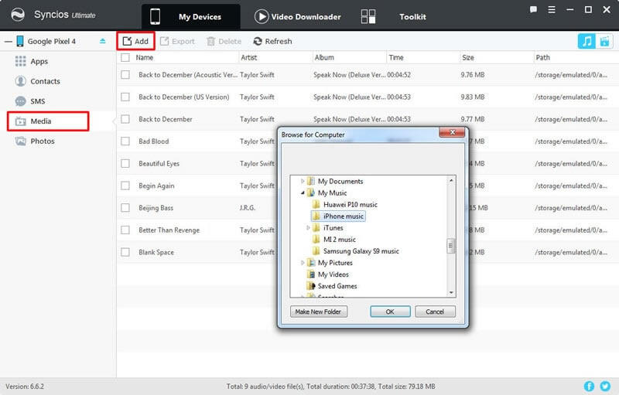This screenshot has height=395, width=619.
Task: Select the Beijing Bass checkbox
Action: 125,208
